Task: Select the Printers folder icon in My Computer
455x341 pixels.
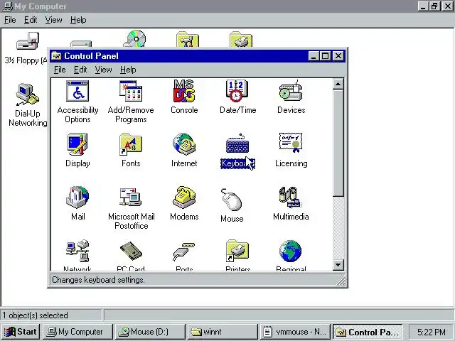Action: (x=241, y=40)
